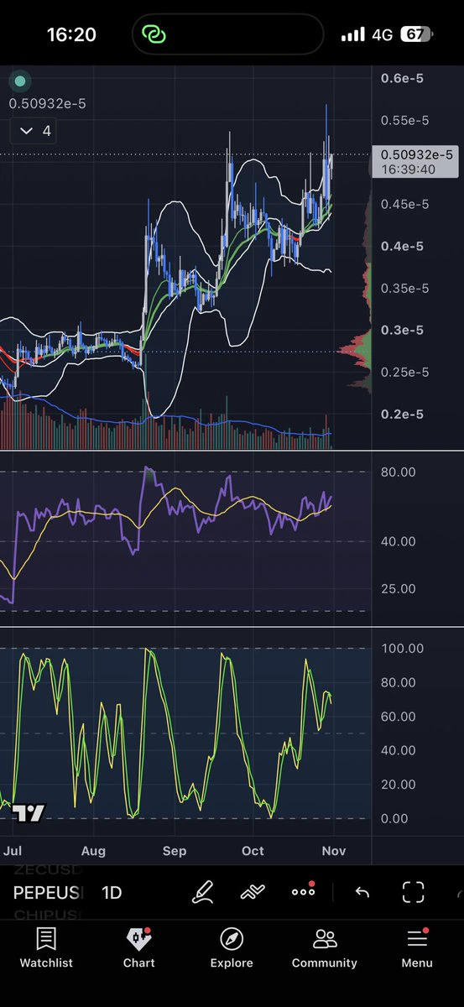Open the Menu tab
The width and height of the screenshot is (464, 1007).
click(x=417, y=948)
